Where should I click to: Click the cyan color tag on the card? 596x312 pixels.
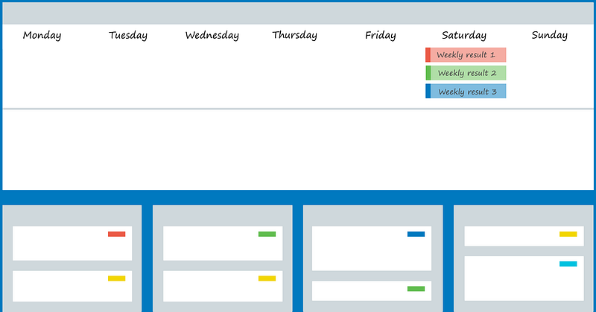click(x=568, y=264)
